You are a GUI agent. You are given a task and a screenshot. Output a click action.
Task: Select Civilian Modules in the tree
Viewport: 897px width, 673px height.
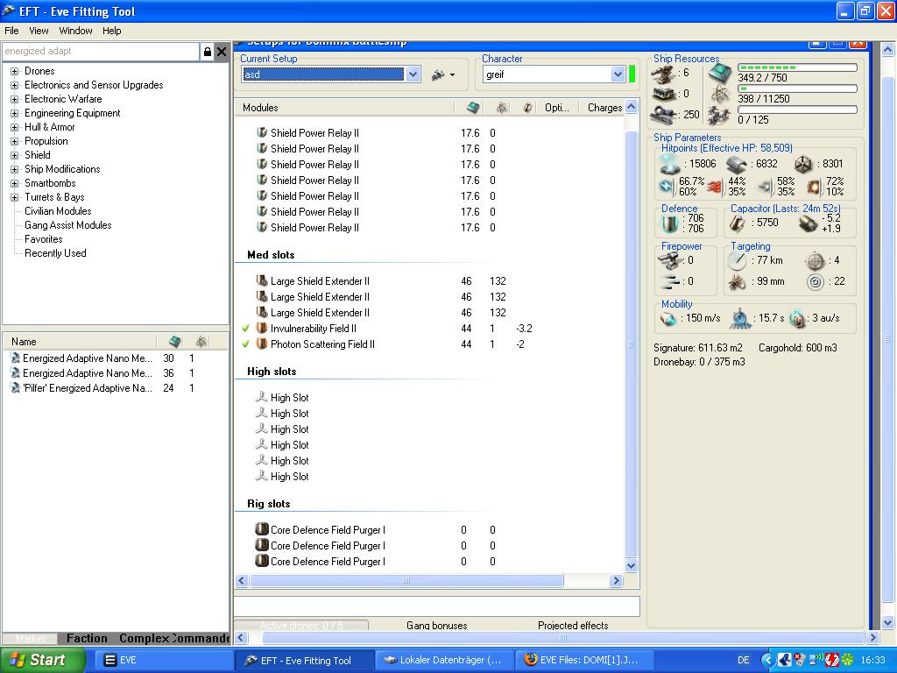coord(58,211)
